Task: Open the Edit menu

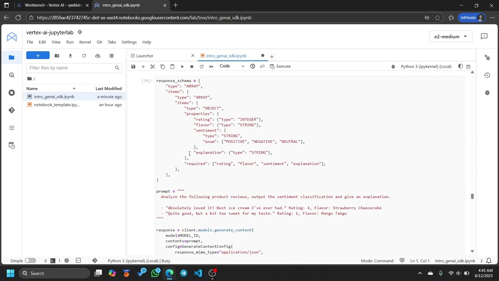Action: pyautogui.click(x=42, y=42)
